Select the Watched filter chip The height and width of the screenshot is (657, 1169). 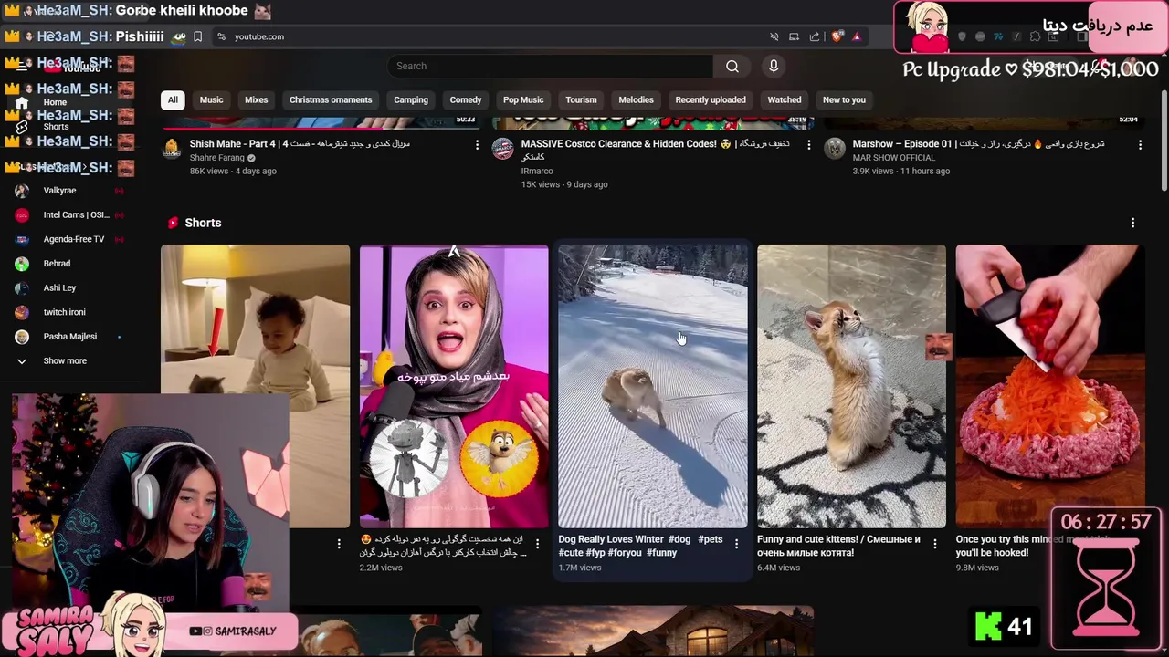pyautogui.click(x=785, y=99)
